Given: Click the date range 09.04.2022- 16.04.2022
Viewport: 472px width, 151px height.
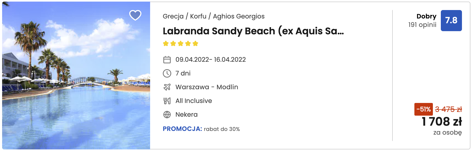Looking at the screenshot, I should click(x=211, y=60).
